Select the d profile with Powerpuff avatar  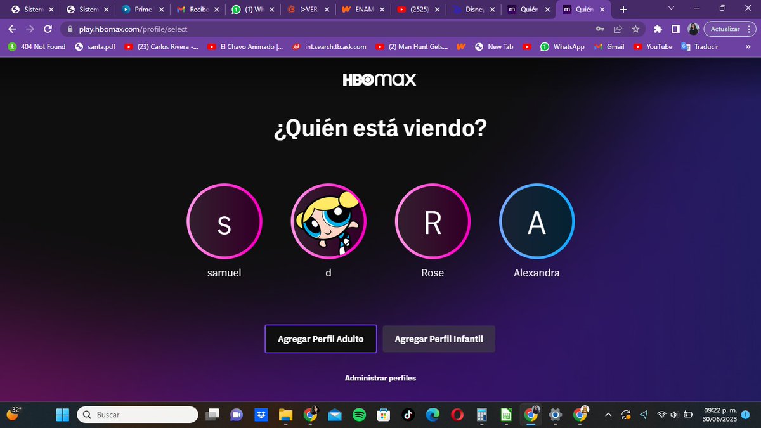coord(328,221)
